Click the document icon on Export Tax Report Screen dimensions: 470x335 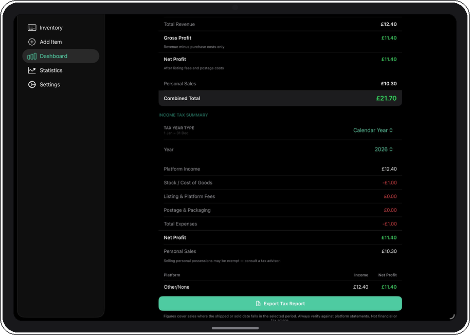coord(258,304)
